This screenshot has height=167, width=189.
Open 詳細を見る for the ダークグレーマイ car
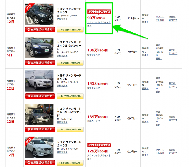pos(62,19)
